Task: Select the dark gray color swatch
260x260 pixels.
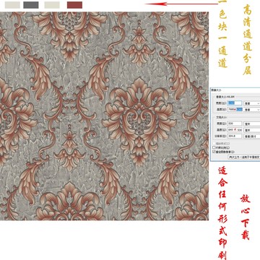Action: [x=31, y=5]
